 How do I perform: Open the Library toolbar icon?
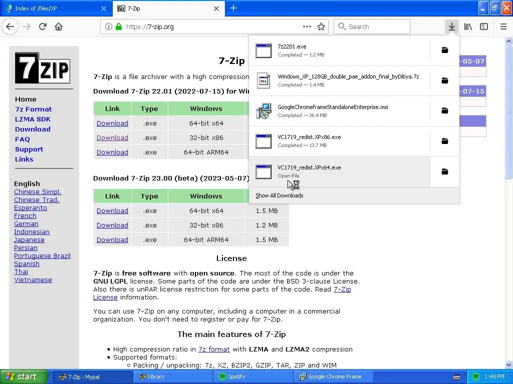click(x=468, y=27)
